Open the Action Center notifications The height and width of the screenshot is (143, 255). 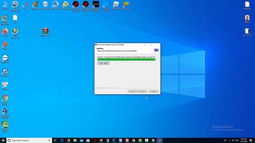pyautogui.click(x=251, y=140)
